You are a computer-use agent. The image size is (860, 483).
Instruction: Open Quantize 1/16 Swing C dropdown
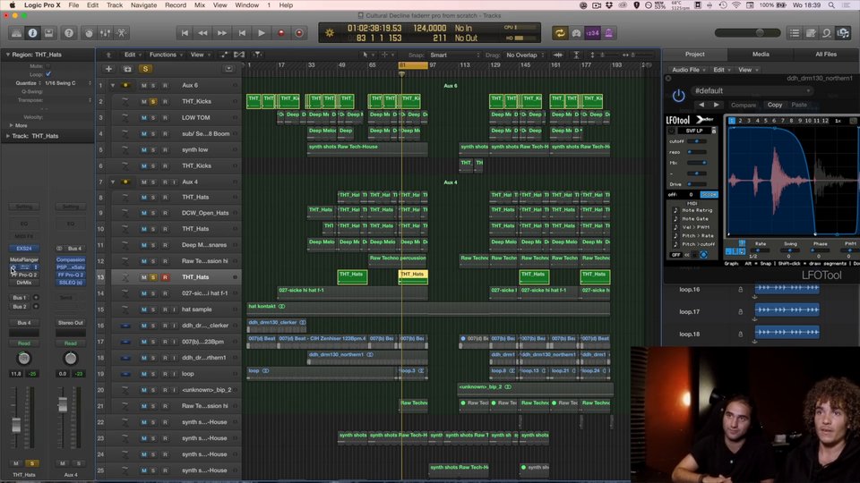tap(69, 83)
